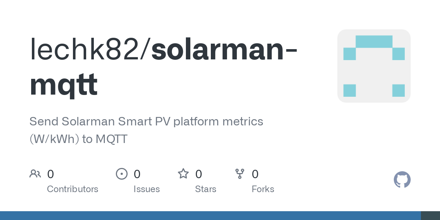Click the contributors count zero
This screenshot has width=440, height=220.
click(51, 174)
